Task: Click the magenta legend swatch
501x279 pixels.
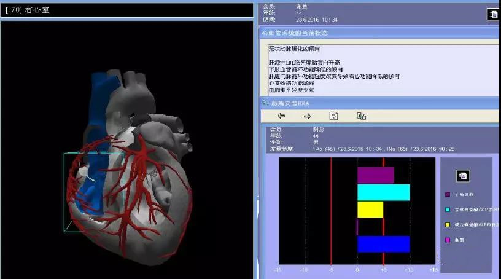Action: (x=448, y=240)
